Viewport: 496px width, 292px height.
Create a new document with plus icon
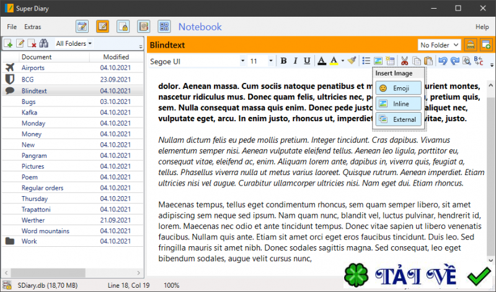pos(8,43)
